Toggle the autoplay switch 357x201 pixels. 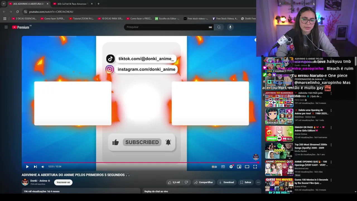214,167
